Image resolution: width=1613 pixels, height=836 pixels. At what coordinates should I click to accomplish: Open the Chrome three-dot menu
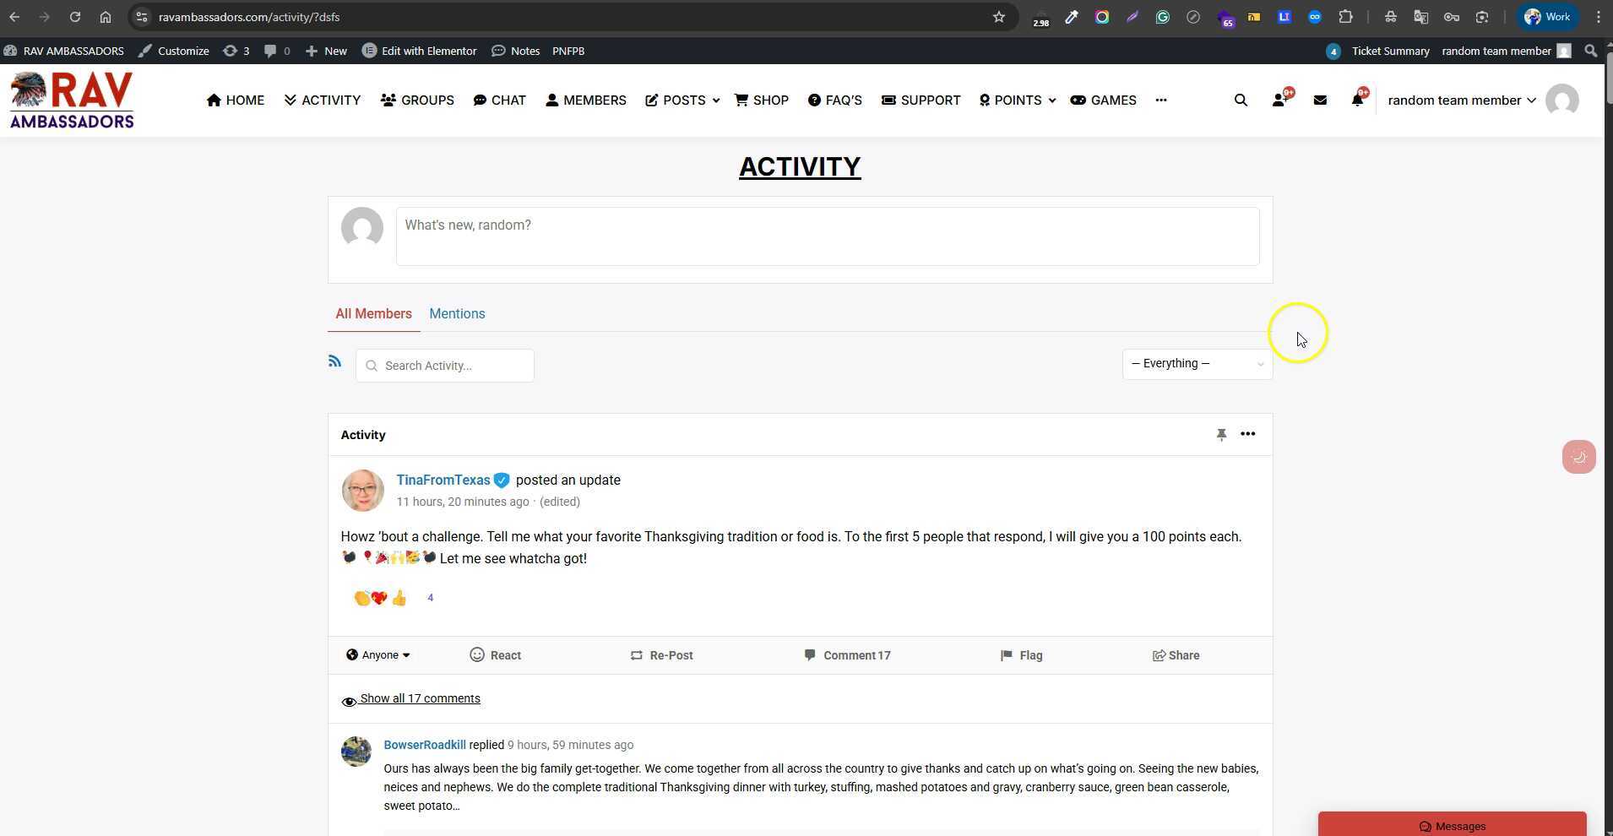point(1598,17)
